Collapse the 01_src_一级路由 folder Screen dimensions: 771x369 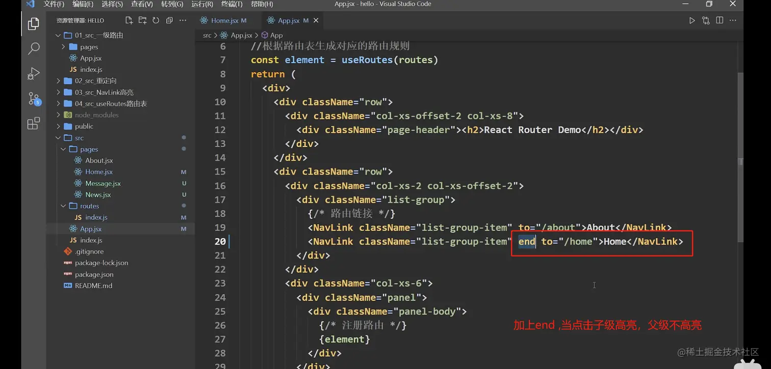[58, 35]
